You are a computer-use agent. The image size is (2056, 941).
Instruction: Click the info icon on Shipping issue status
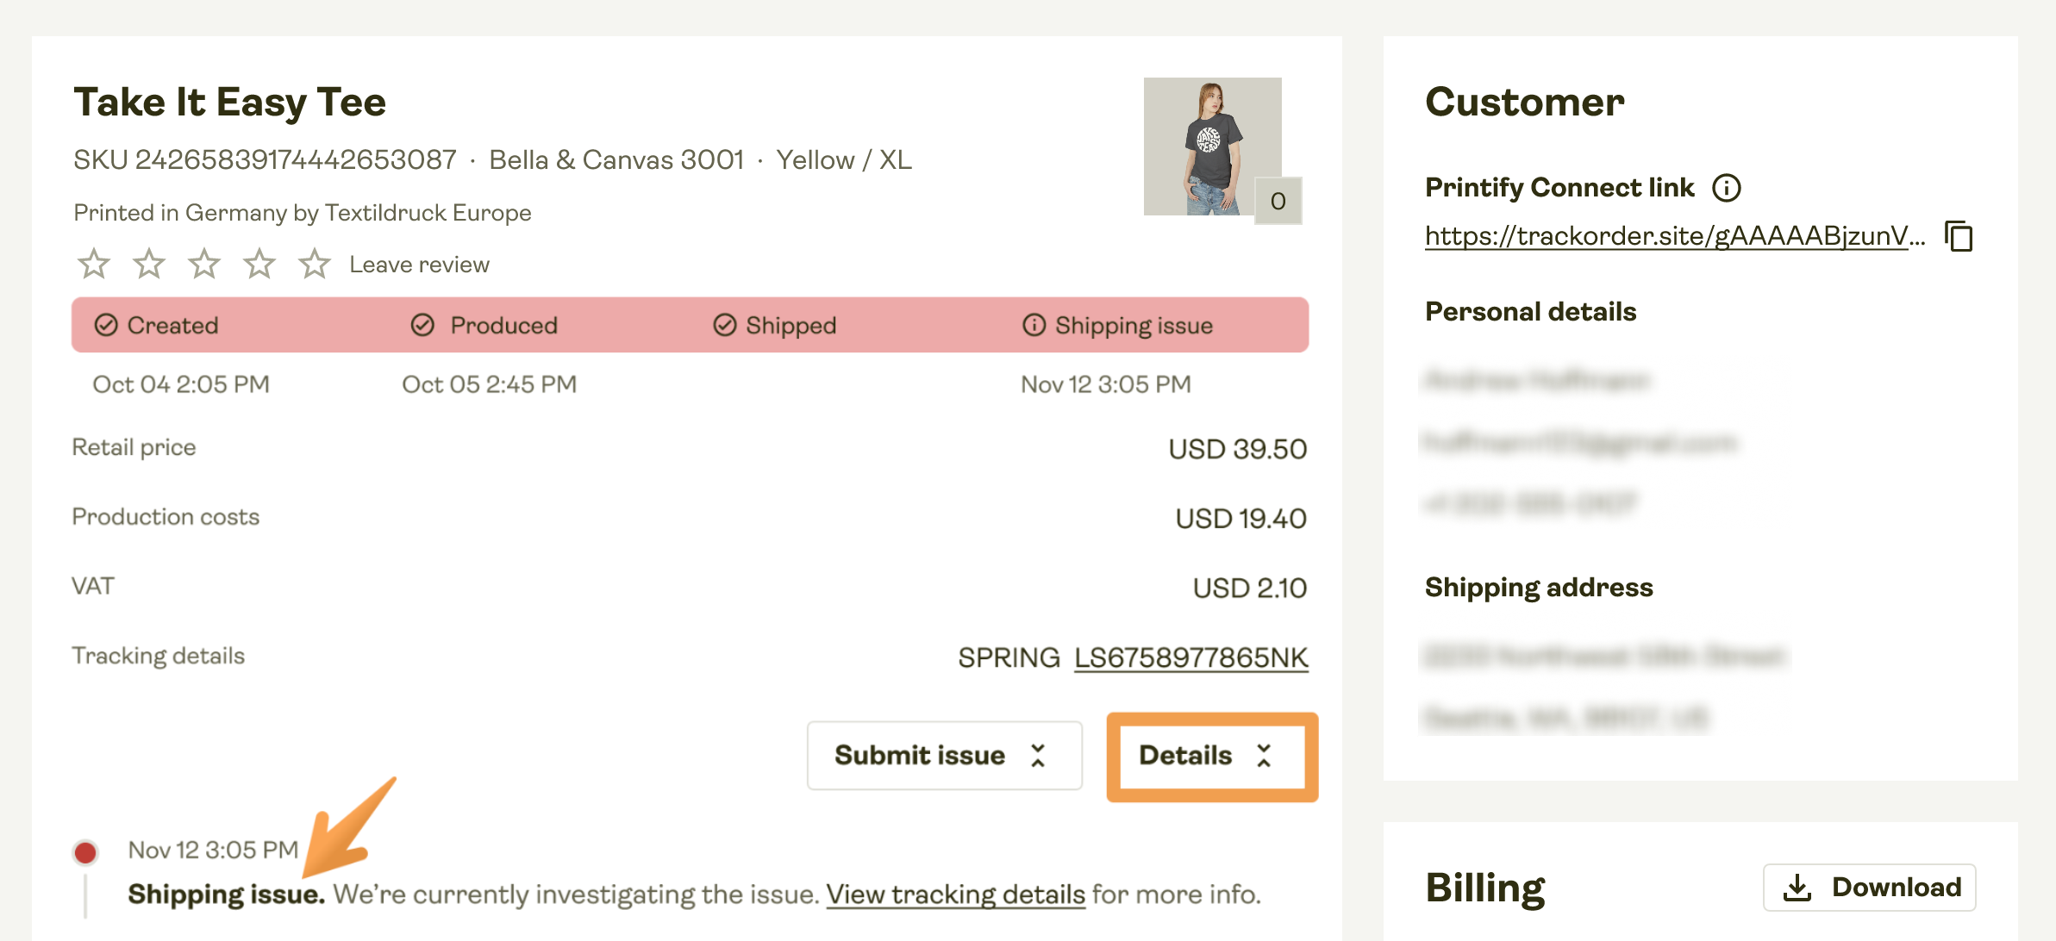1033,325
